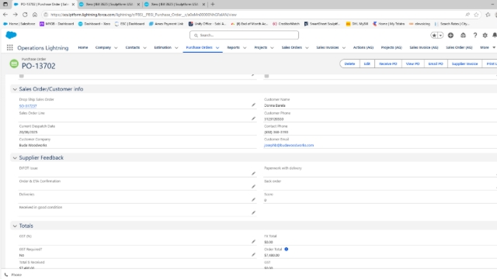Viewport: 497px width, 279px height.
Task: Open the Global Actions plus icon
Action: 450,35
